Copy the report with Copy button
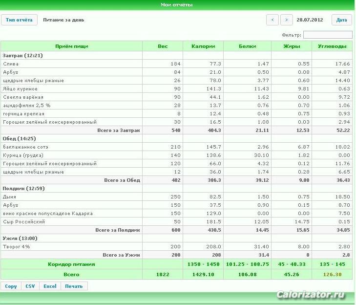The height and width of the screenshot is (305, 356). [11, 286]
